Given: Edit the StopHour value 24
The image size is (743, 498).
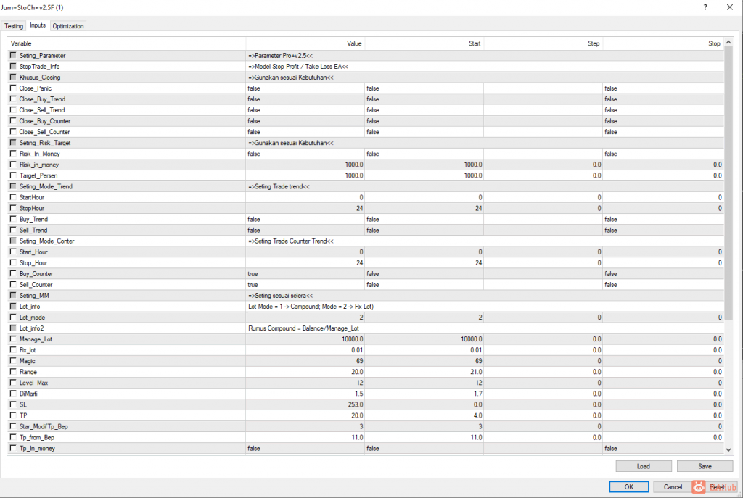Looking at the screenshot, I should tap(305, 208).
